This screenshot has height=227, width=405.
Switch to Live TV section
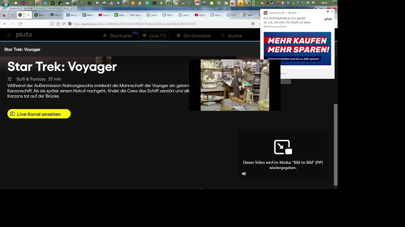tap(154, 36)
